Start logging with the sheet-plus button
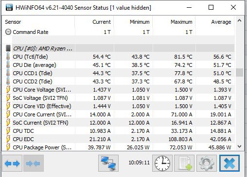Image resolution: width=247 pixels, height=177 pixels. click(x=184, y=163)
